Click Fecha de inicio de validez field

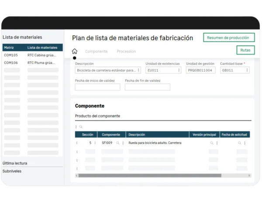tap(97, 87)
